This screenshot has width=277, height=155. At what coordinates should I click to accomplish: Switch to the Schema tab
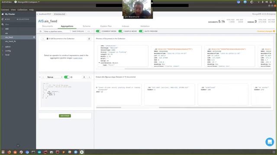(87, 26)
